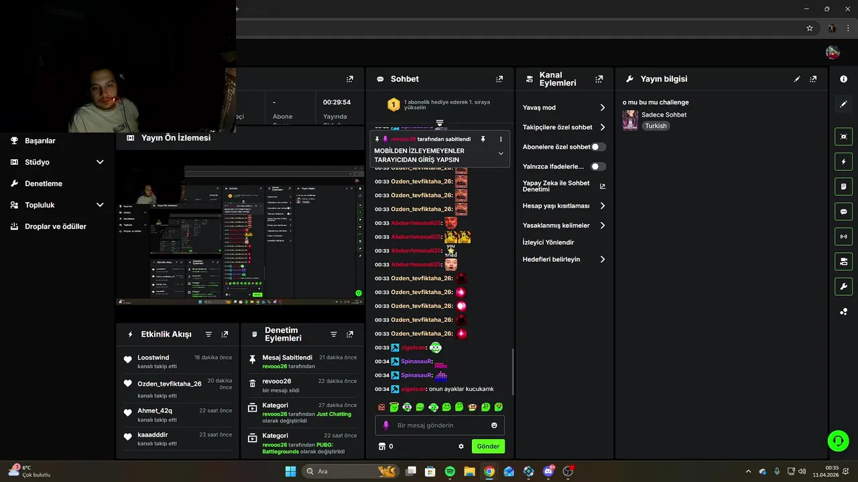
Task: Open the profile avatar menu
Action: (x=833, y=52)
